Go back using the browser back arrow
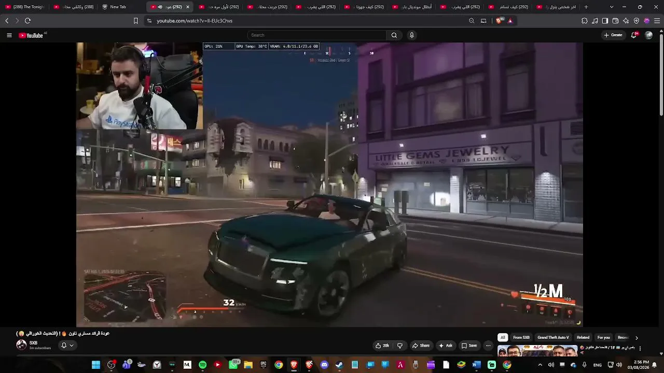The image size is (664, 373). 7,21
